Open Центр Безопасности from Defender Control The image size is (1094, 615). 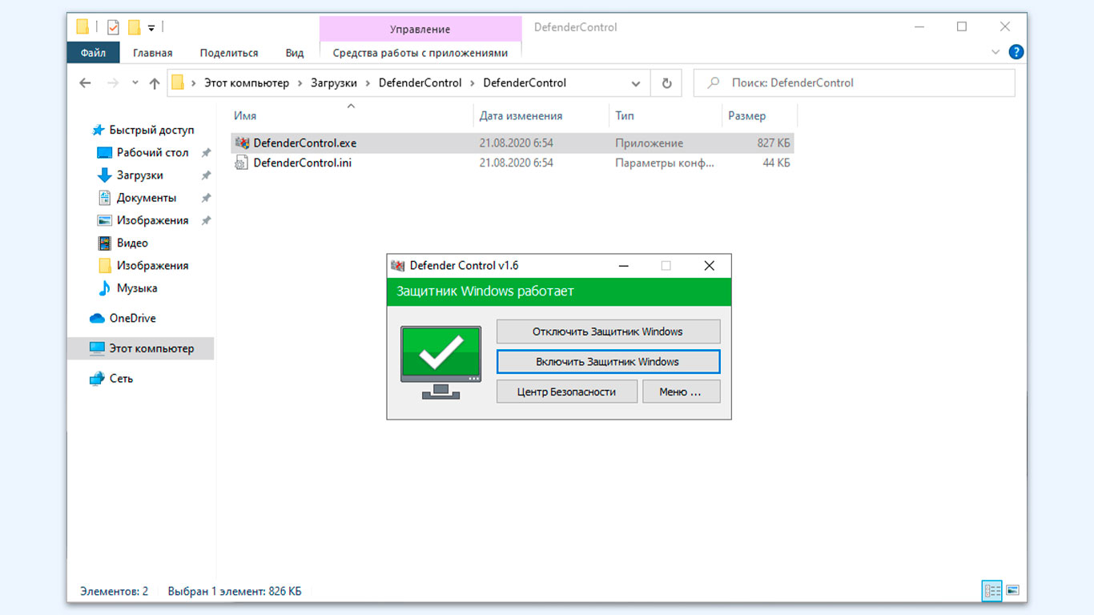tap(567, 392)
